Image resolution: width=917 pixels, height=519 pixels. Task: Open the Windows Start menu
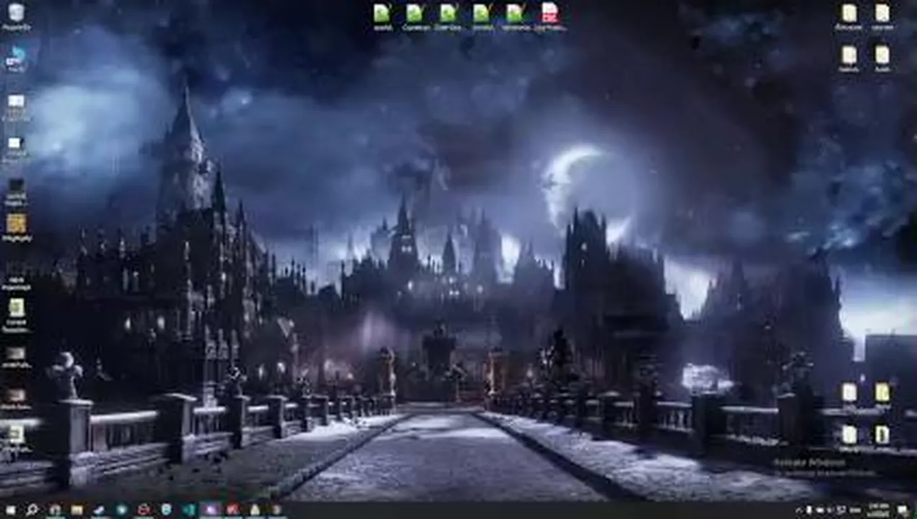(10, 510)
